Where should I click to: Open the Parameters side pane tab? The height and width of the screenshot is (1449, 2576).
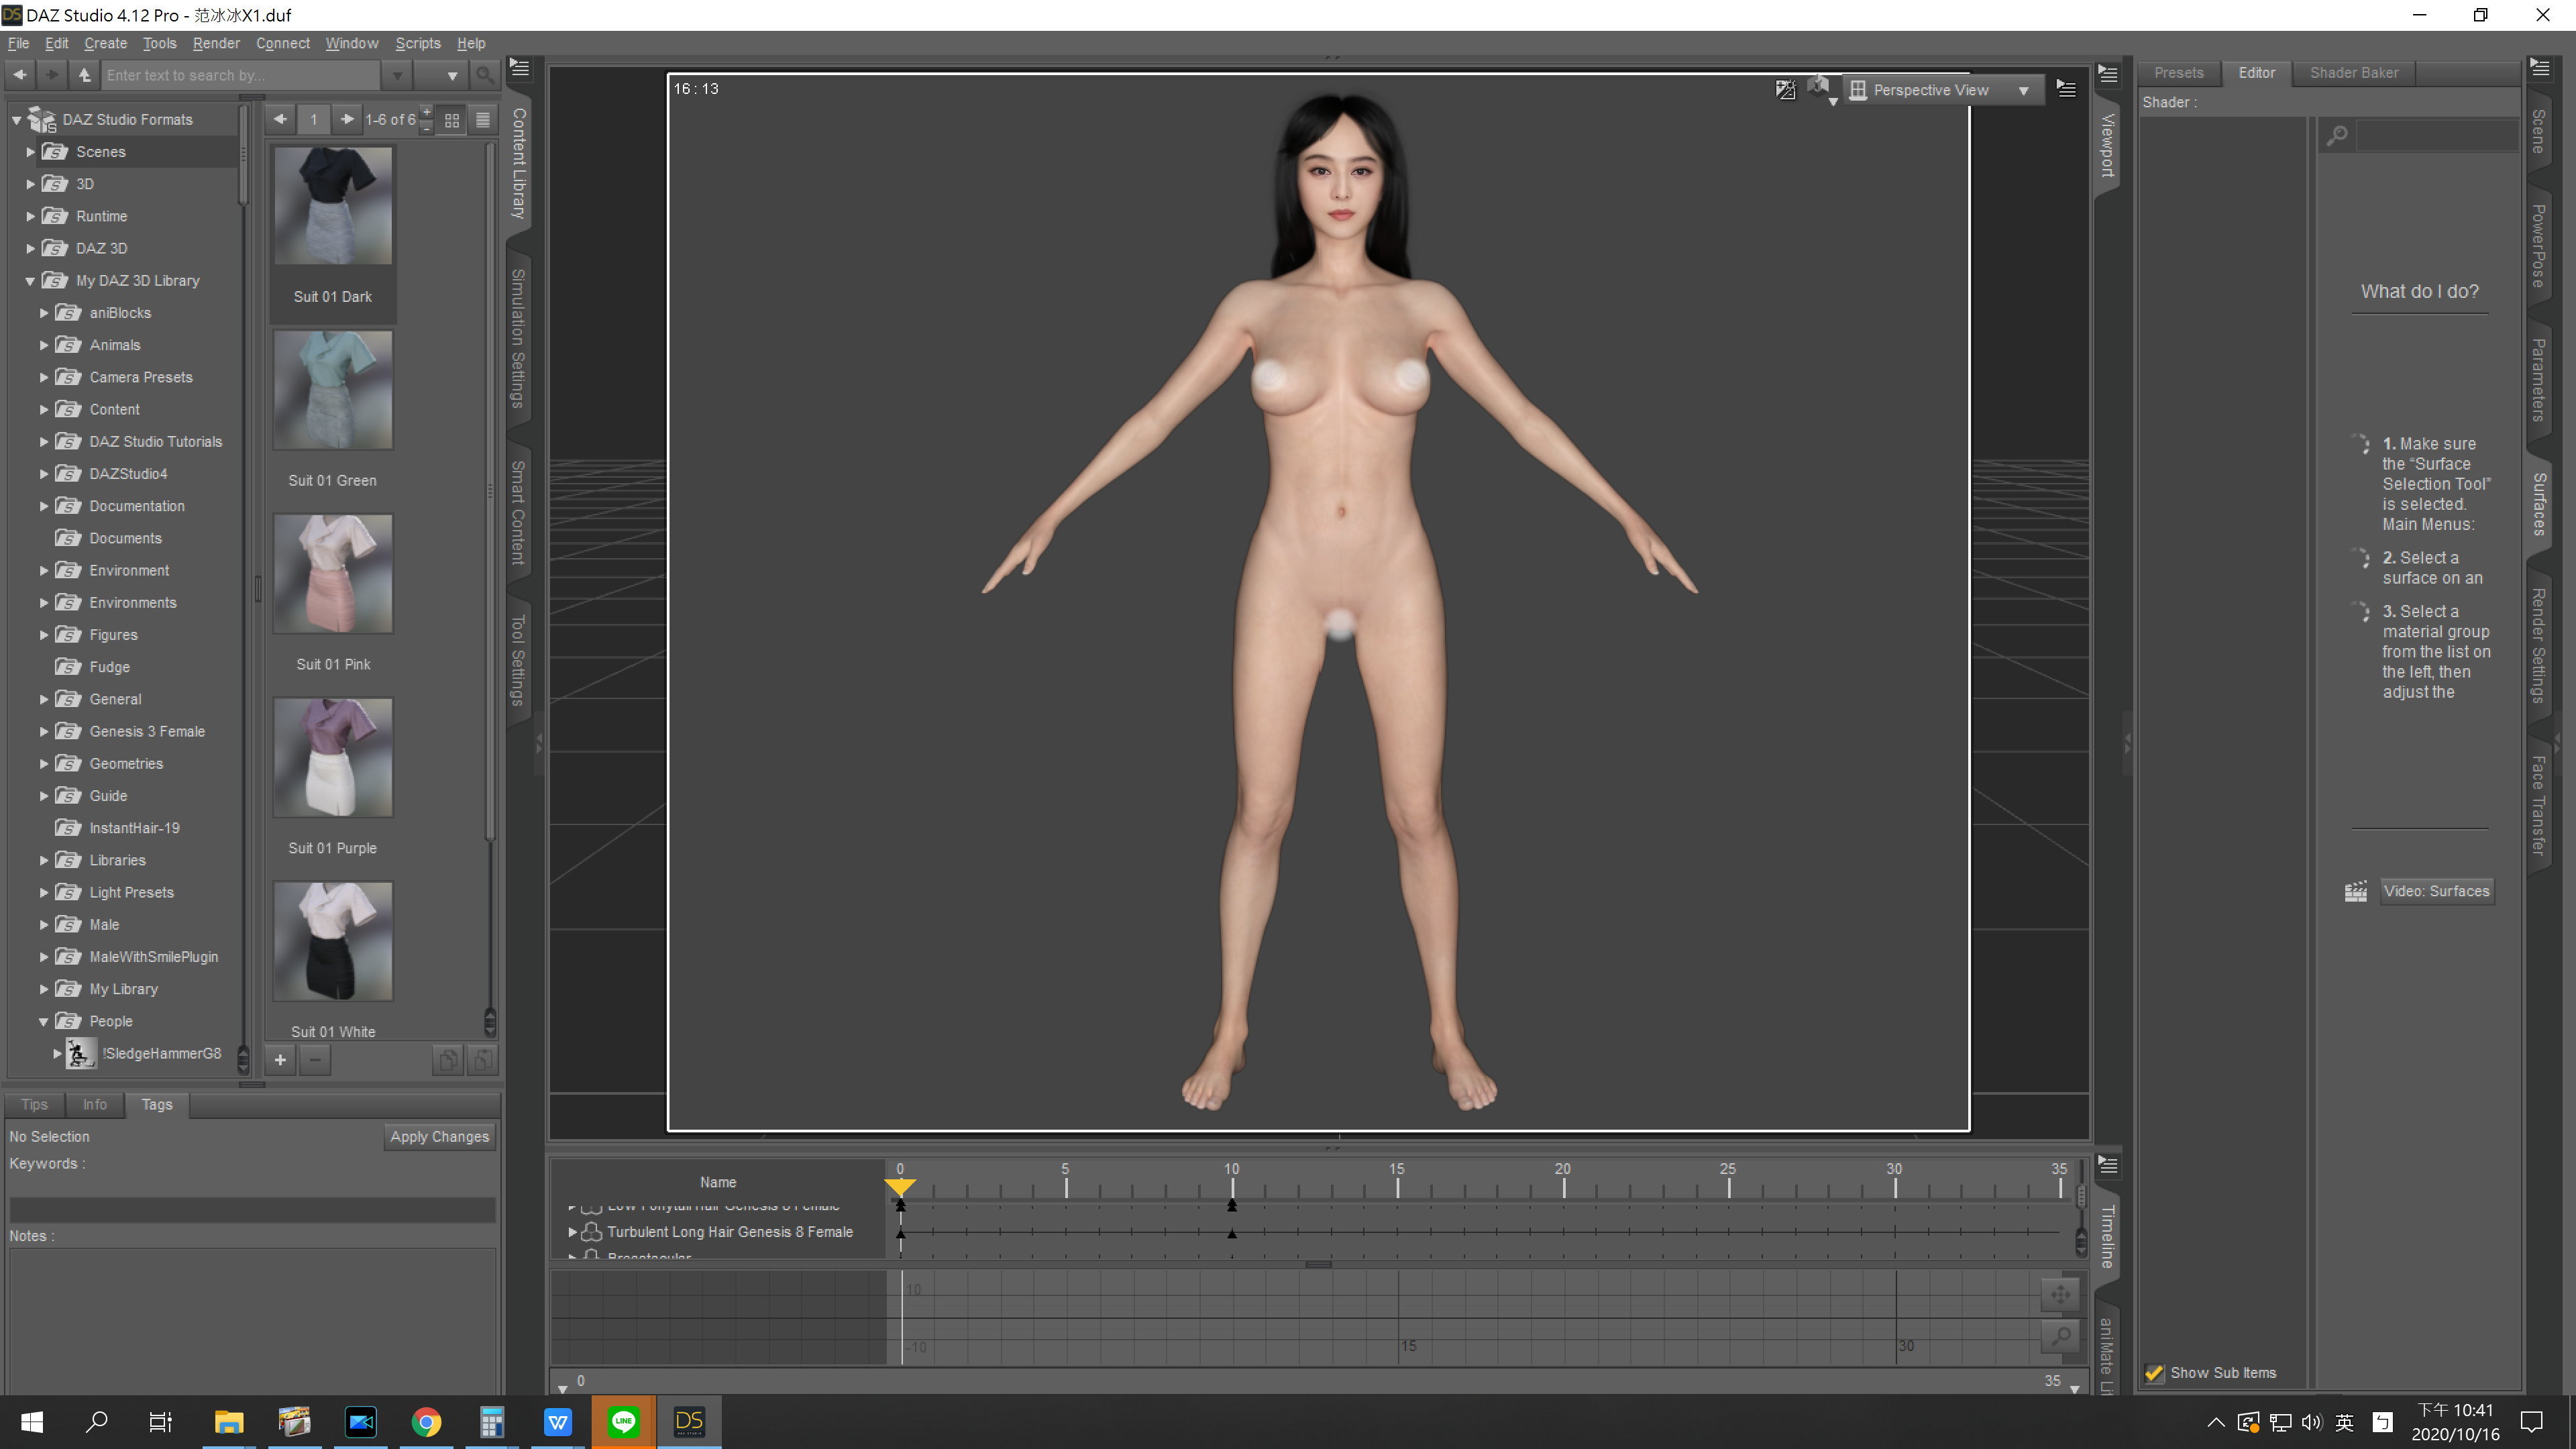pos(2538,380)
